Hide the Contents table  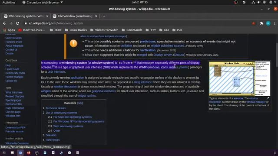click(x=80, y=103)
